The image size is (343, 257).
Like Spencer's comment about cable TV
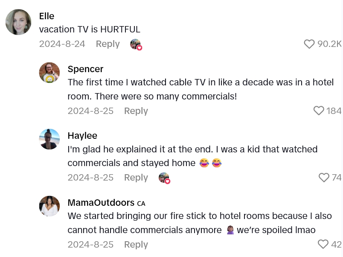tap(319, 111)
